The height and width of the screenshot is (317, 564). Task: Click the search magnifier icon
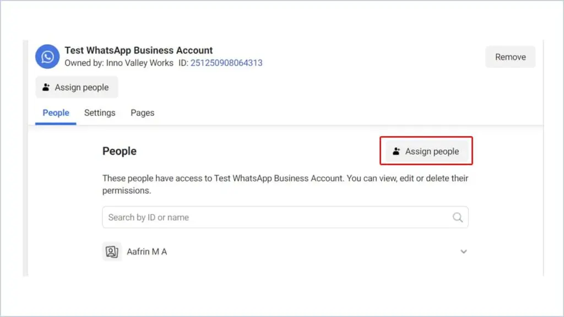458,217
